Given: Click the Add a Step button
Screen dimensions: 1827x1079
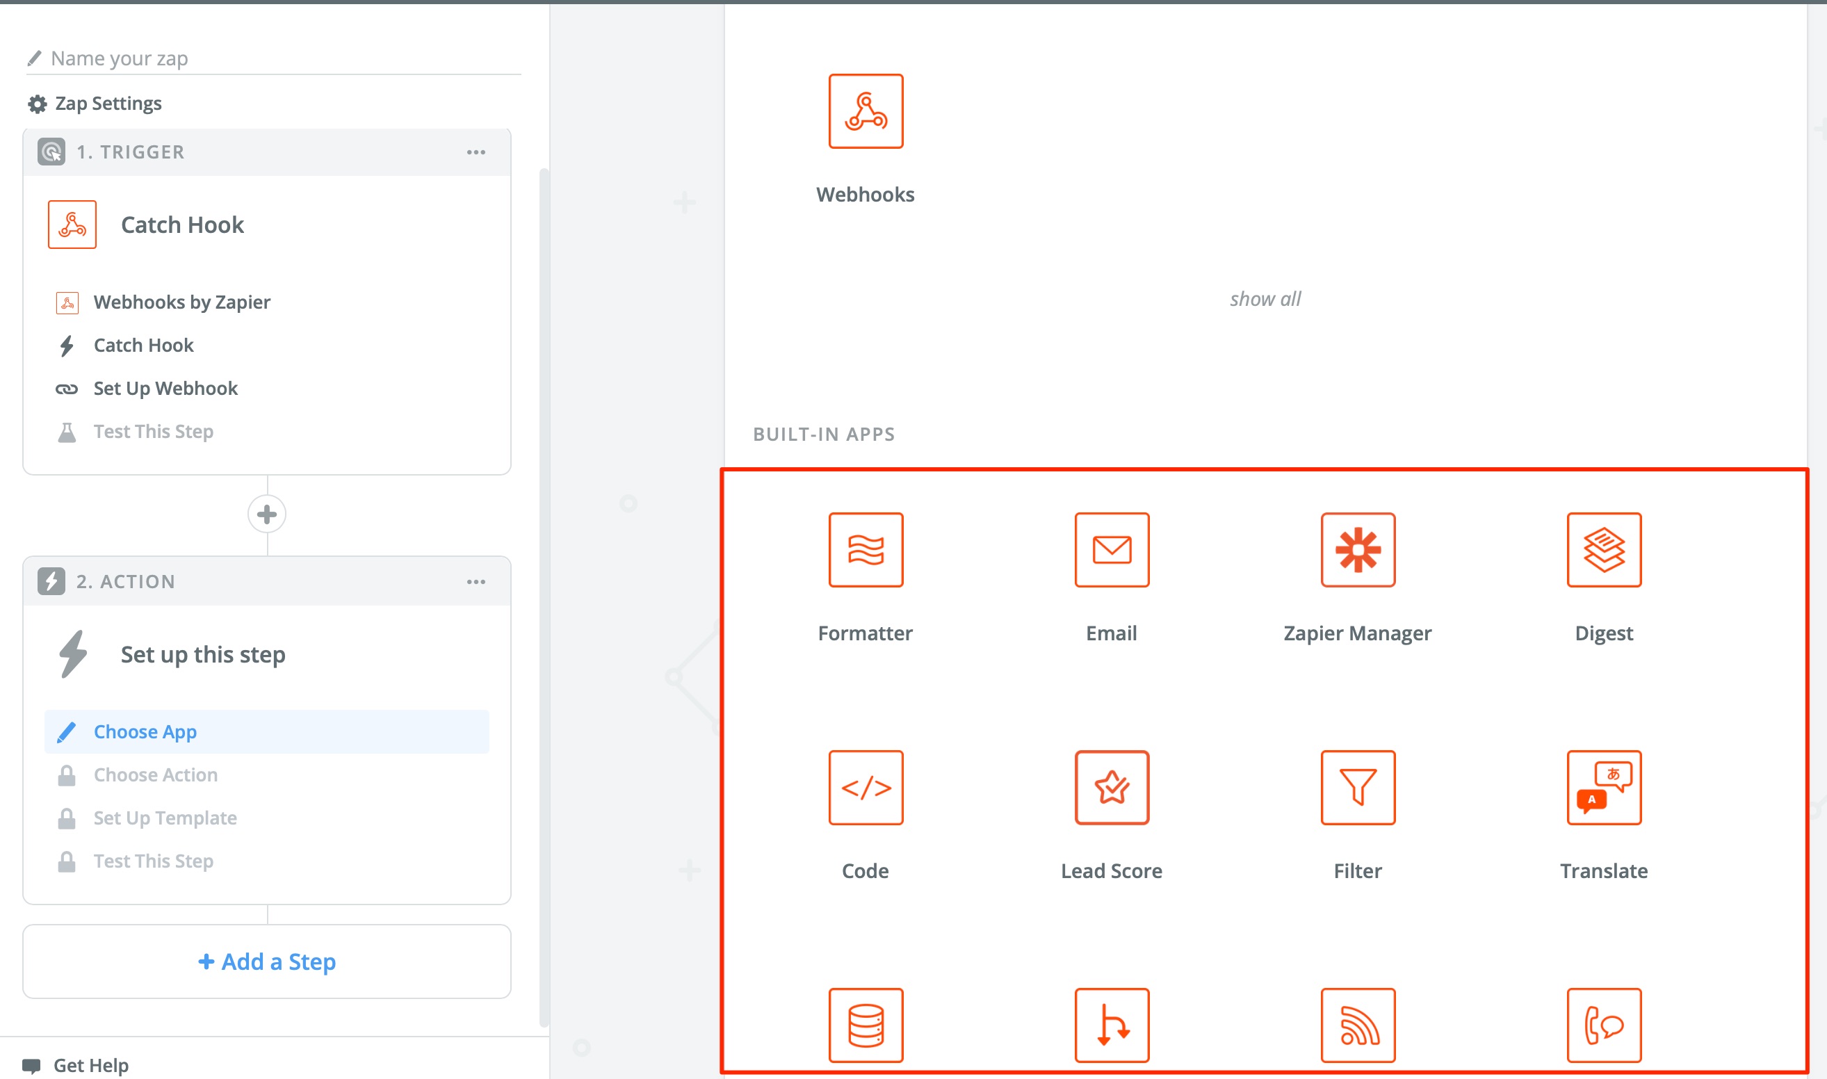Looking at the screenshot, I should 267,962.
